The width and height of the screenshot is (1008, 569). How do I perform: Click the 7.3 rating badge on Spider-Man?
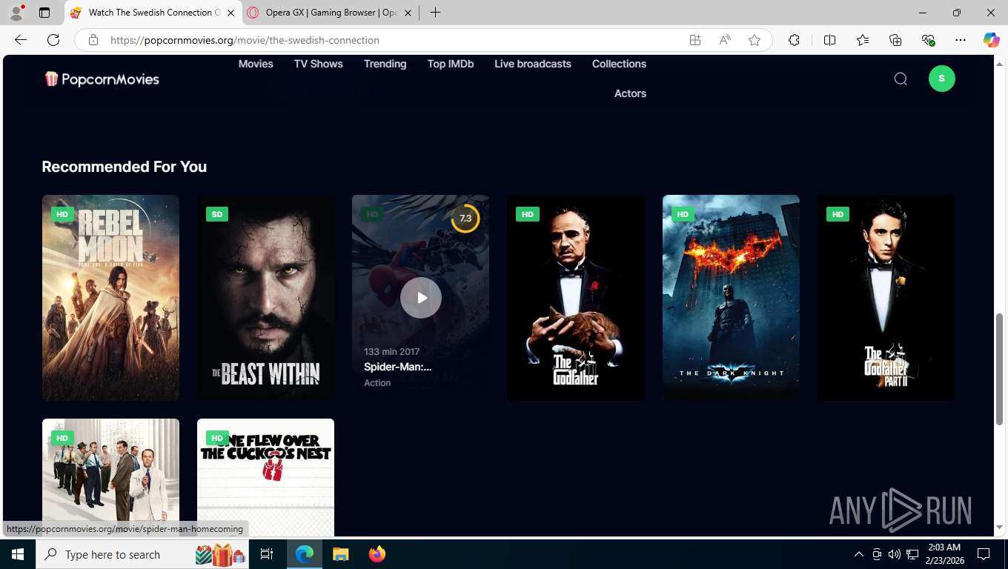[x=465, y=219]
